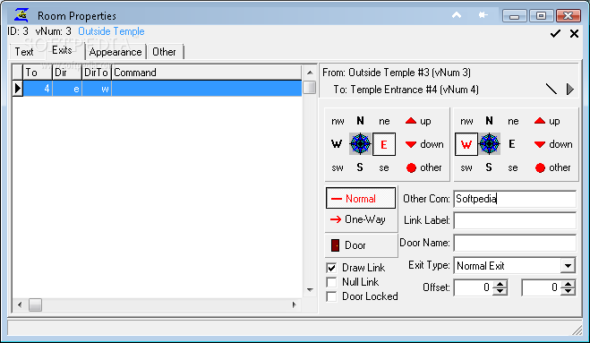
Task: Click the exits list scroll up arrow
Action: [x=310, y=73]
